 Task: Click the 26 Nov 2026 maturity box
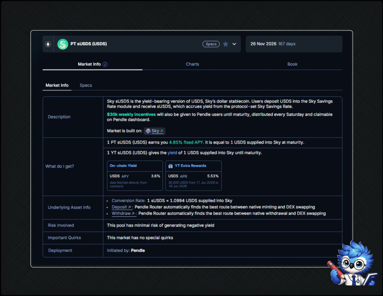coord(294,44)
